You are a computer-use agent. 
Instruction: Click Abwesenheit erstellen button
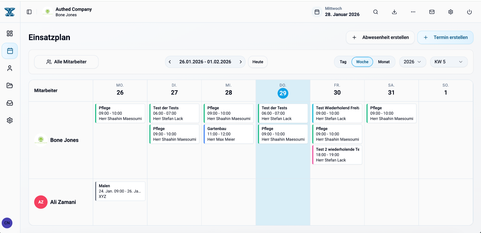coord(380,37)
